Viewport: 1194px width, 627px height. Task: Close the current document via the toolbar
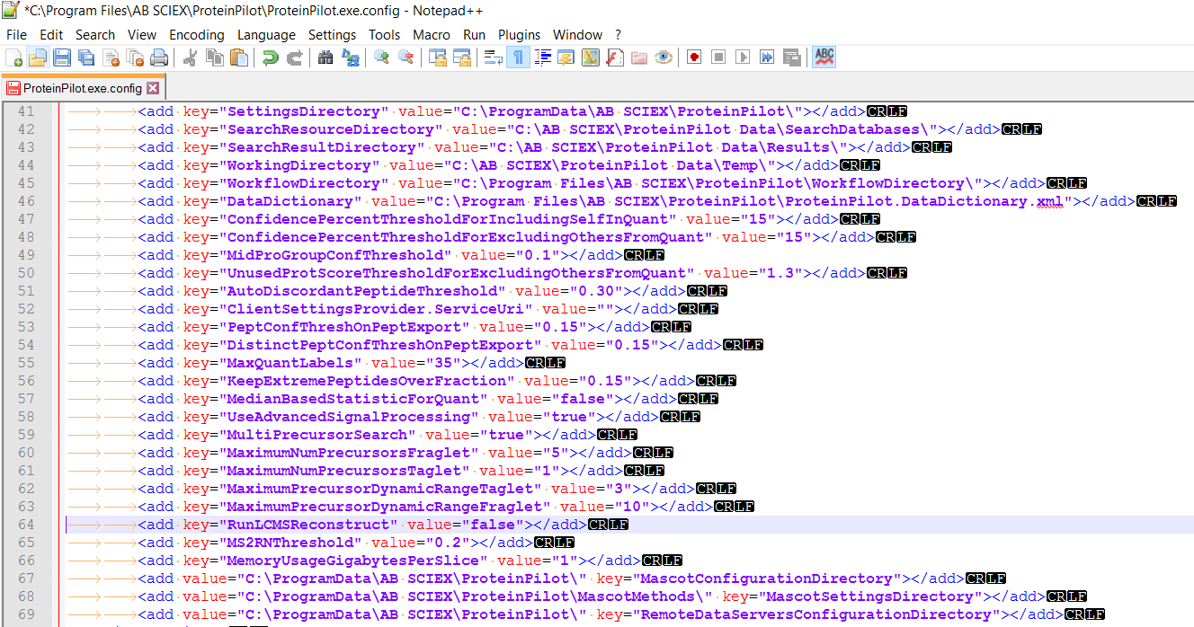pos(111,57)
